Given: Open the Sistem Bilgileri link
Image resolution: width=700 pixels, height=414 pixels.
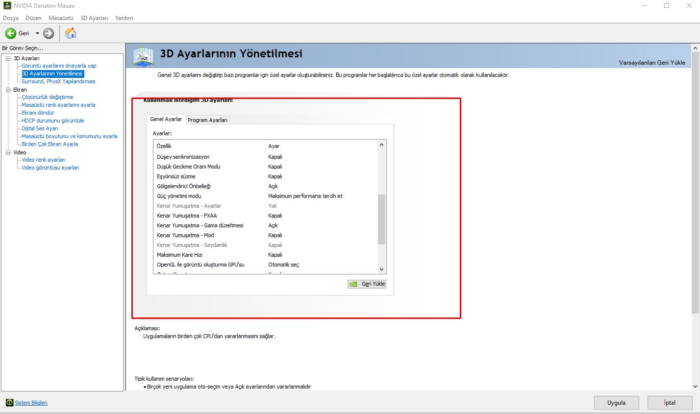Looking at the screenshot, I should (31, 403).
